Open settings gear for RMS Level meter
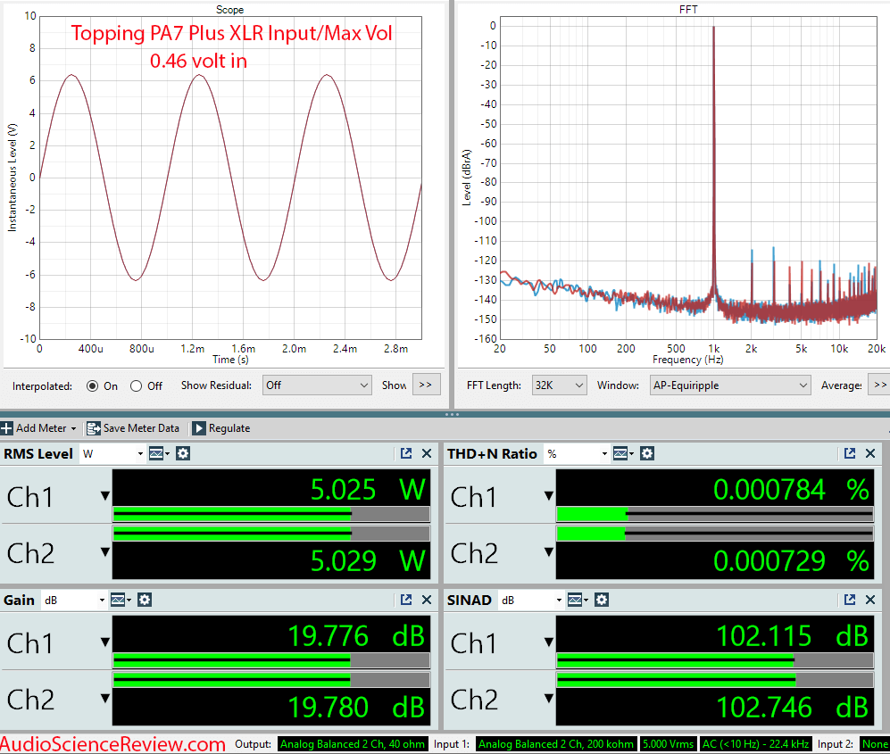 tap(183, 453)
